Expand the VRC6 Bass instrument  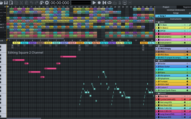tap(156, 55)
